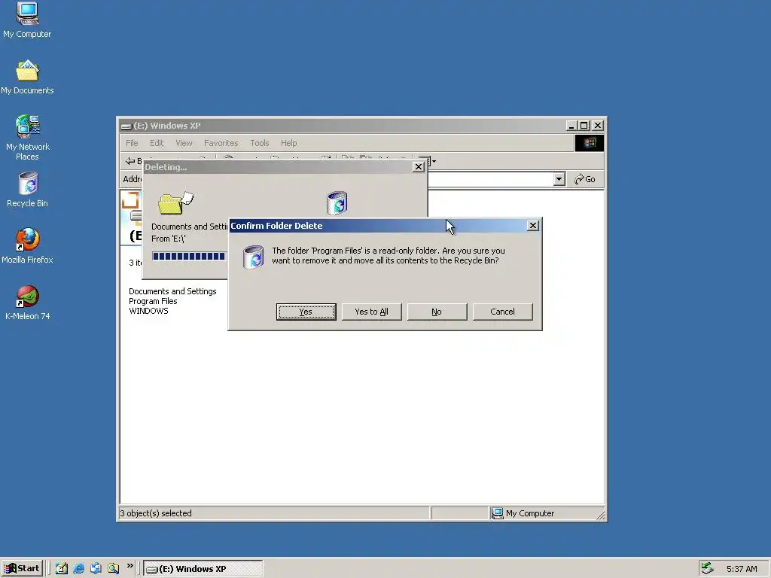This screenshot has height=578, width=771.
Task: Cancel the folder delete confirmation
Action: click(x=502, y=312)
